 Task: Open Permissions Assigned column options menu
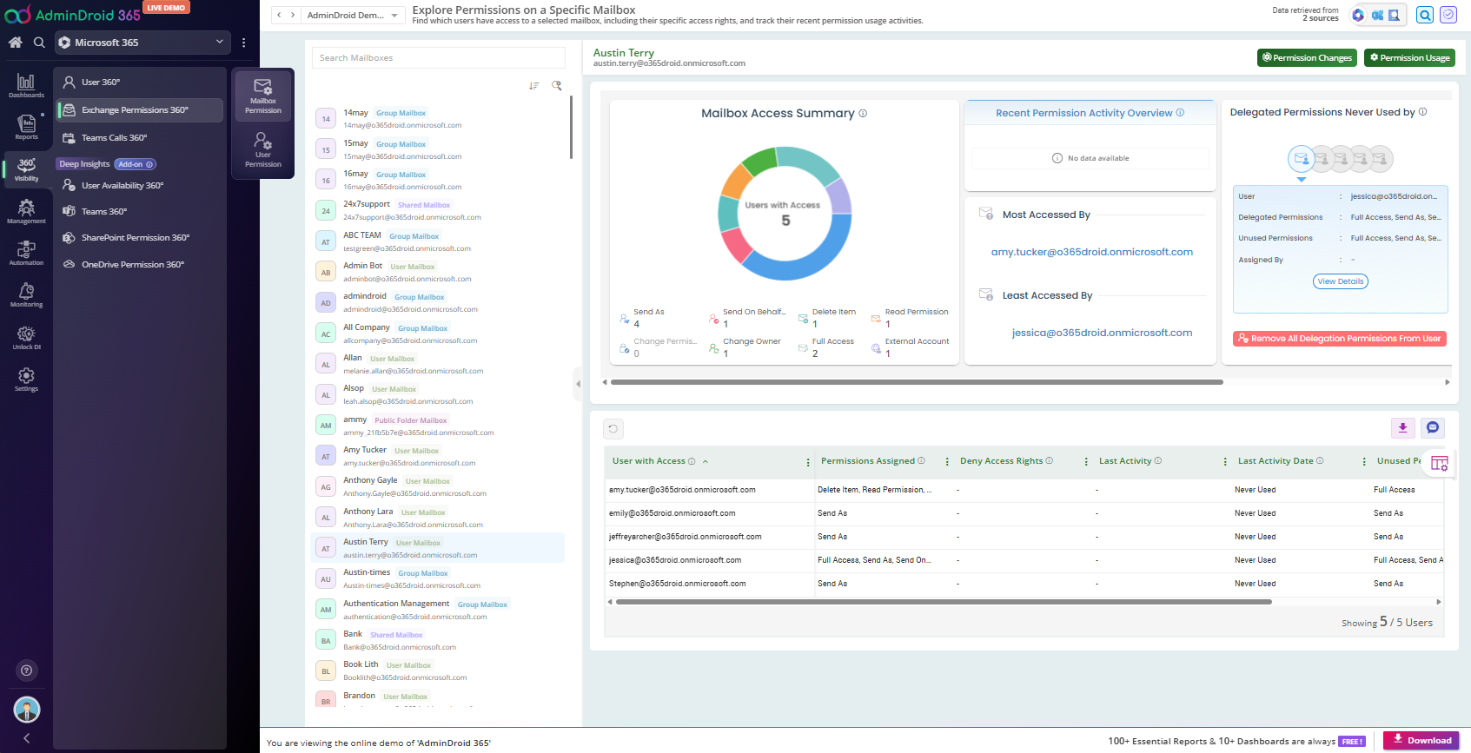point(946,462)
